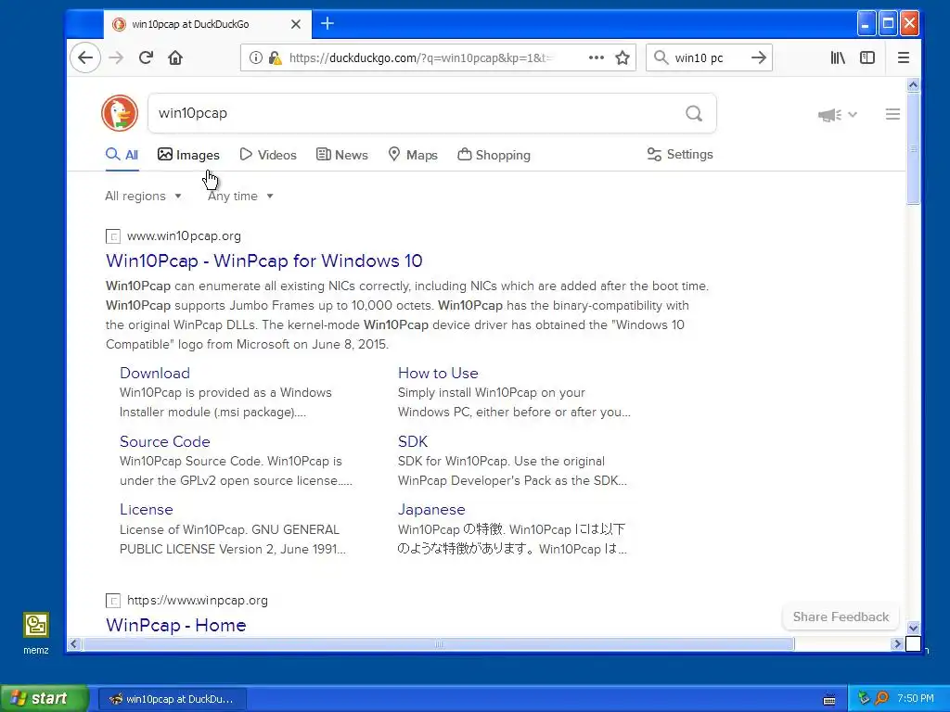Click the forward navigation arrow
Viewport: 950px width, 712px height.
click(x=116, y=57)
